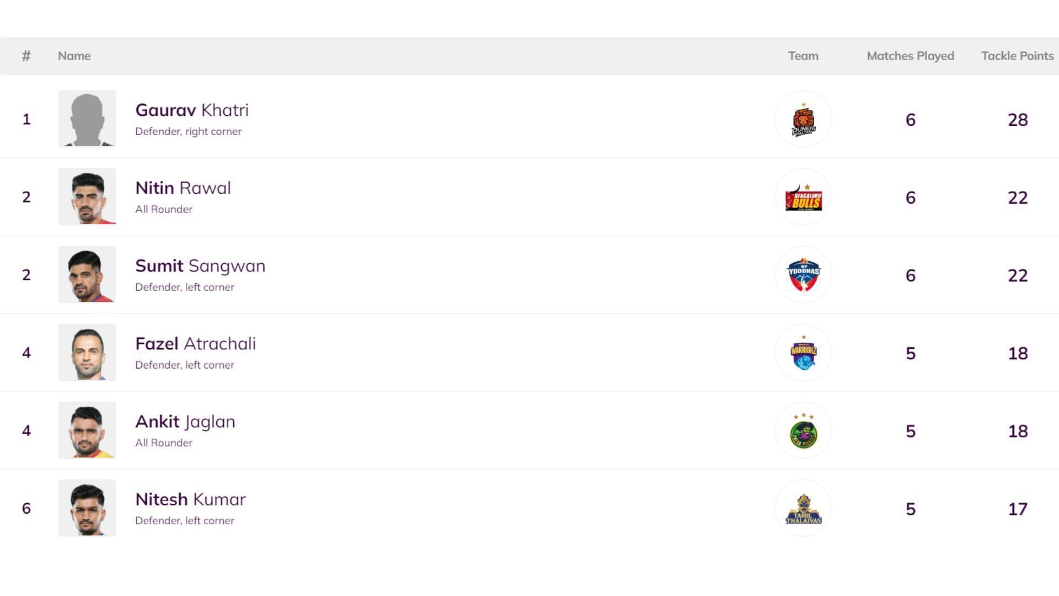Open Nitesh Kumar's player photo

click(87, 508)
